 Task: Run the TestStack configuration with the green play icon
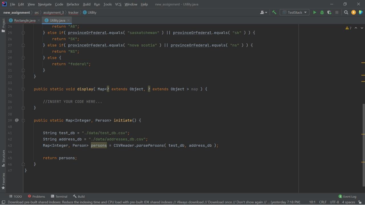pyautogui.click(x=315, y=12)
